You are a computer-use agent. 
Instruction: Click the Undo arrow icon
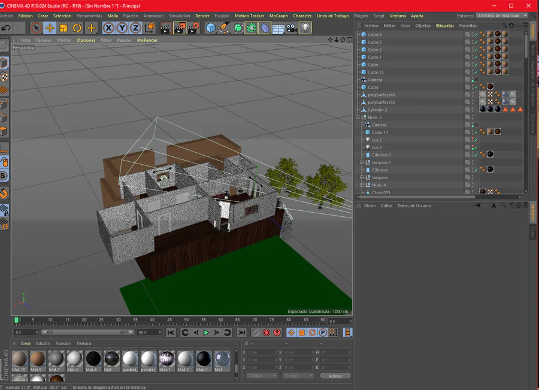click(x=6, y=28)
